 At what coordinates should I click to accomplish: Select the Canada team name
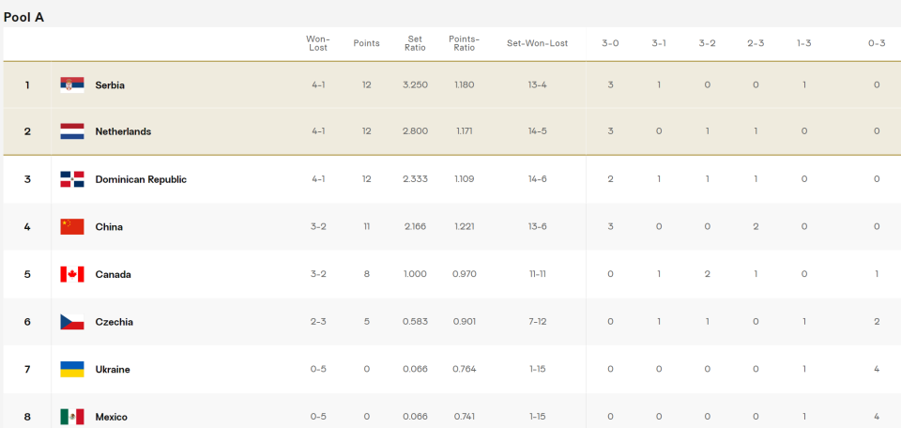click(114, 275)
